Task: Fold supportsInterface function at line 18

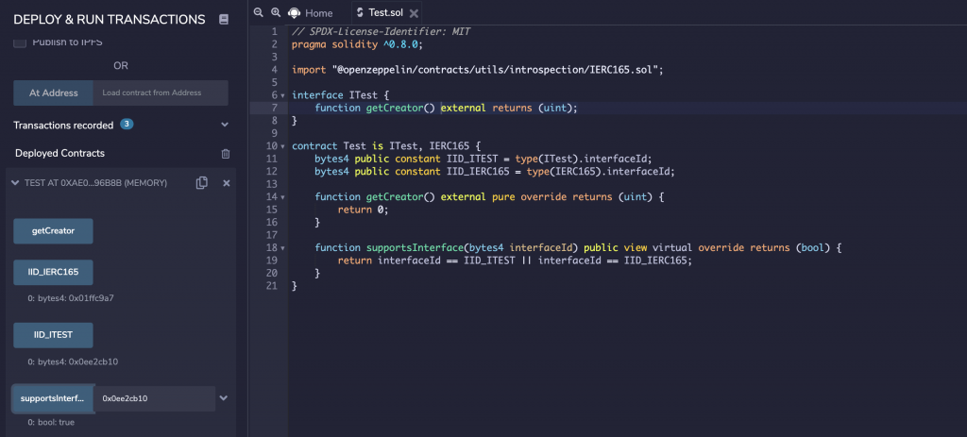Action: point(282,248)
